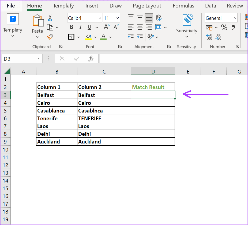
Task: Decrease indent icon
Action: (131, 37)
